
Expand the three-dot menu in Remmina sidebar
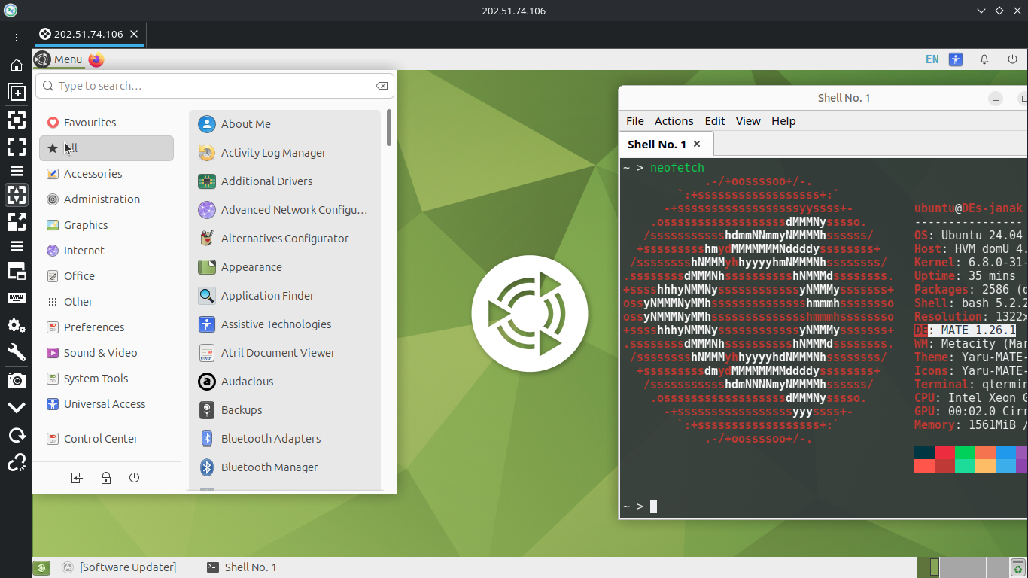pos(16,38)
